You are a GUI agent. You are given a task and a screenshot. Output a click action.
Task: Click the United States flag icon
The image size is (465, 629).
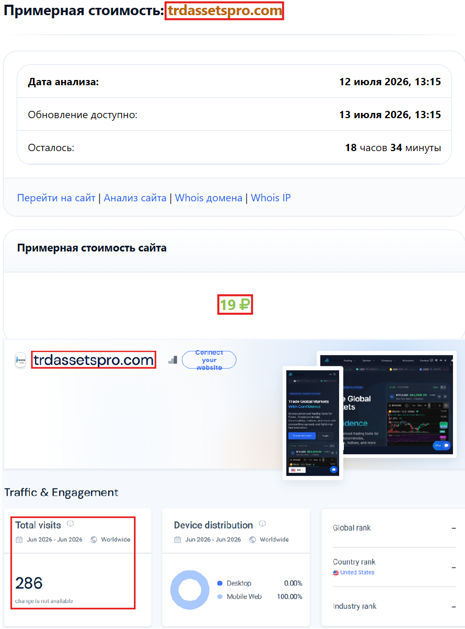(336, 573)
